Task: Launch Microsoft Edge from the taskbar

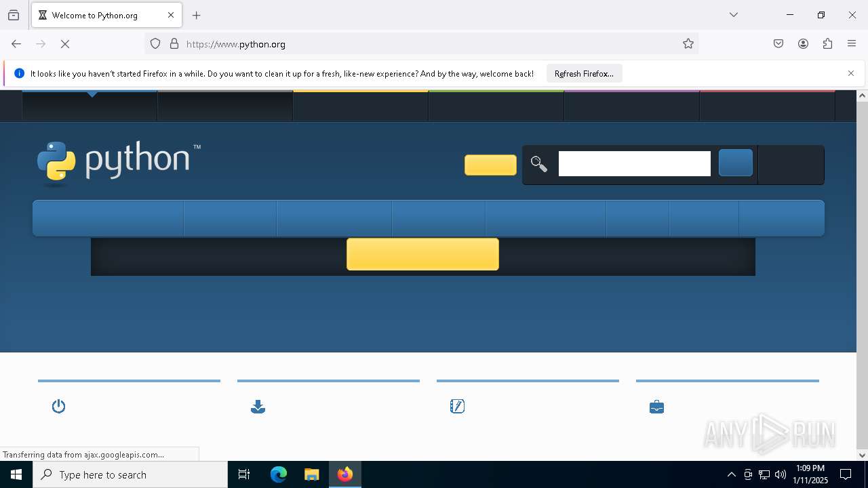Action: pos(279,474)
